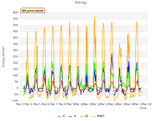Image resolution: width=162 pixels, height=121 pixels.
Task: Click the Mar 12 x-axis date label
Action: [96, 104]
